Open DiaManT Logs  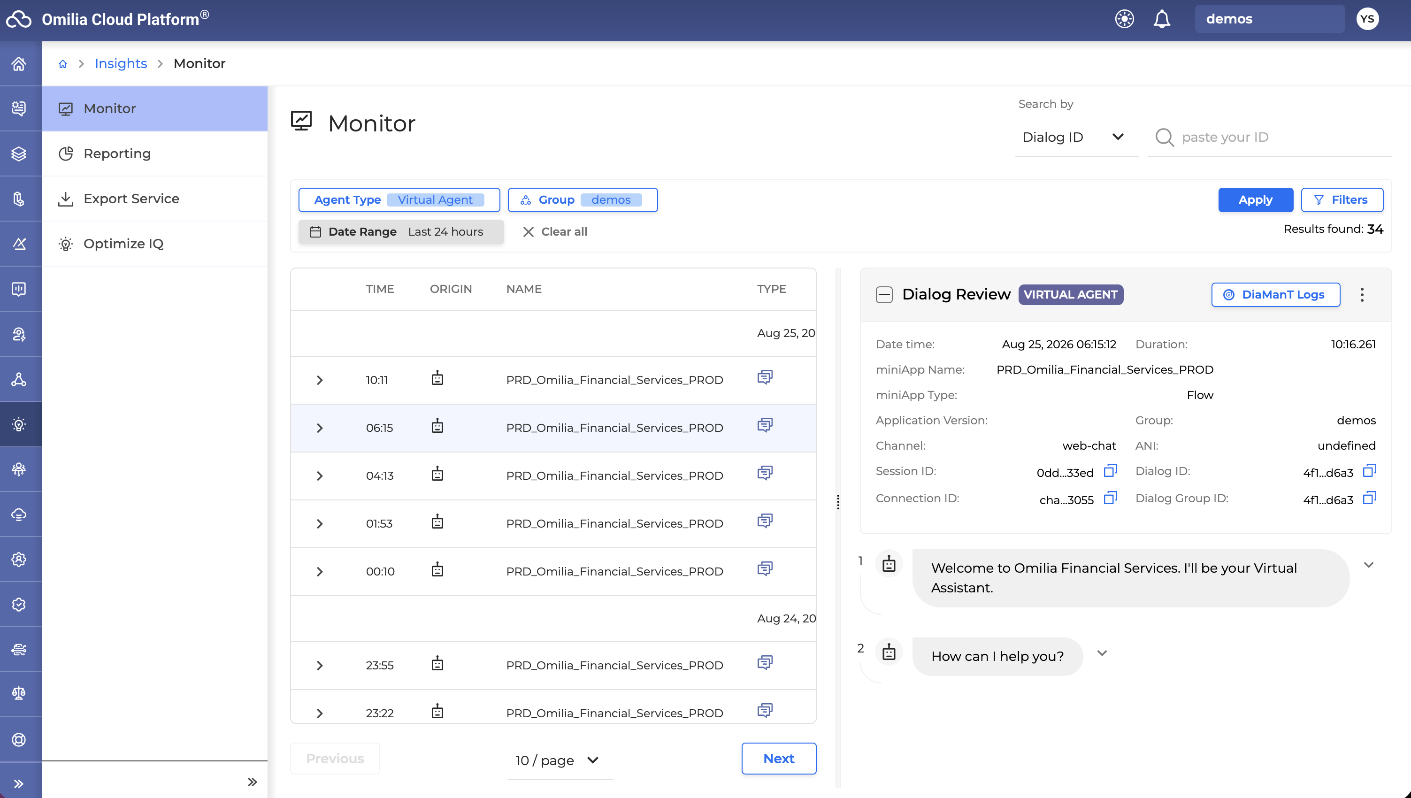[1275, 295]
